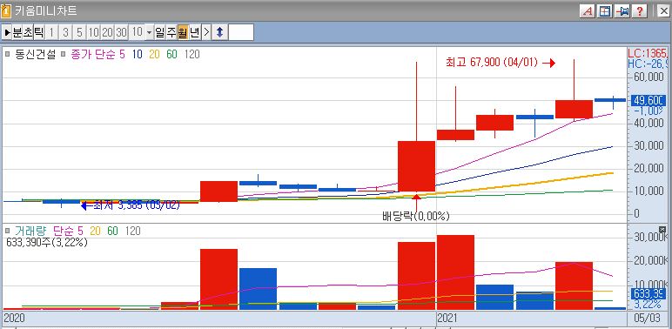Click the table grid layout icon in title bar
The width and height of the screenshot is (672, 329).
(x=604, y=11)
